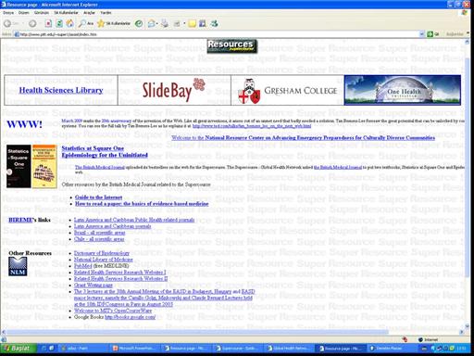Viewport: 474px width, 356px height.
Task: Show browsing History with the green clock icon
Action: click(139, 23)
